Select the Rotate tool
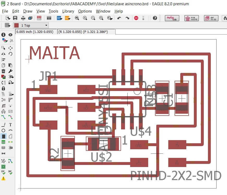227x195 pixels. [x=10, y=54]
